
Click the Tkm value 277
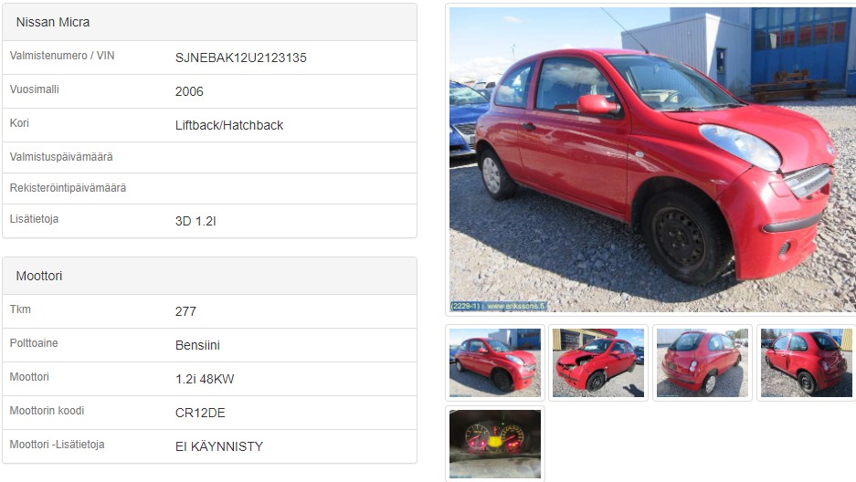[x=185, y=312]
